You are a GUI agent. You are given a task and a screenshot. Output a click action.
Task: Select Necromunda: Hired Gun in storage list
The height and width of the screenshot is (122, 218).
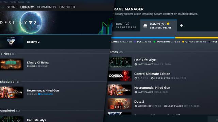(152, 88)
